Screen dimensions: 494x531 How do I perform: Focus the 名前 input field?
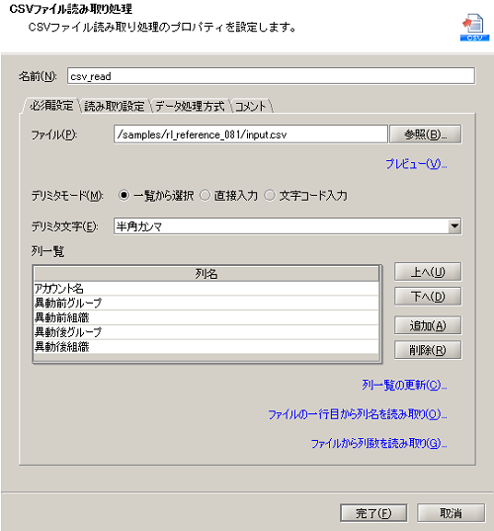point(271,76)
